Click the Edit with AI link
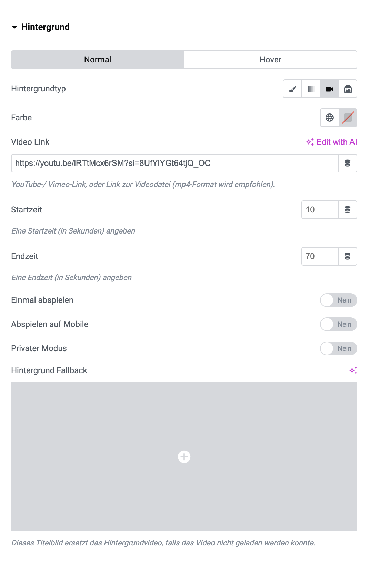Viewport: 369px width, 574px height. (331, 142)
